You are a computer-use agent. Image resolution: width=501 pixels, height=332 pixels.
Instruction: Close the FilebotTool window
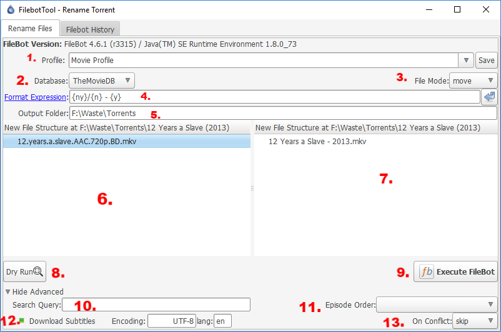(x=485, y=9)
